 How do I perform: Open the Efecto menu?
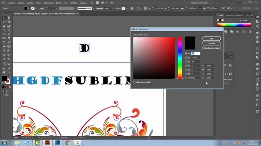point(59,3)
